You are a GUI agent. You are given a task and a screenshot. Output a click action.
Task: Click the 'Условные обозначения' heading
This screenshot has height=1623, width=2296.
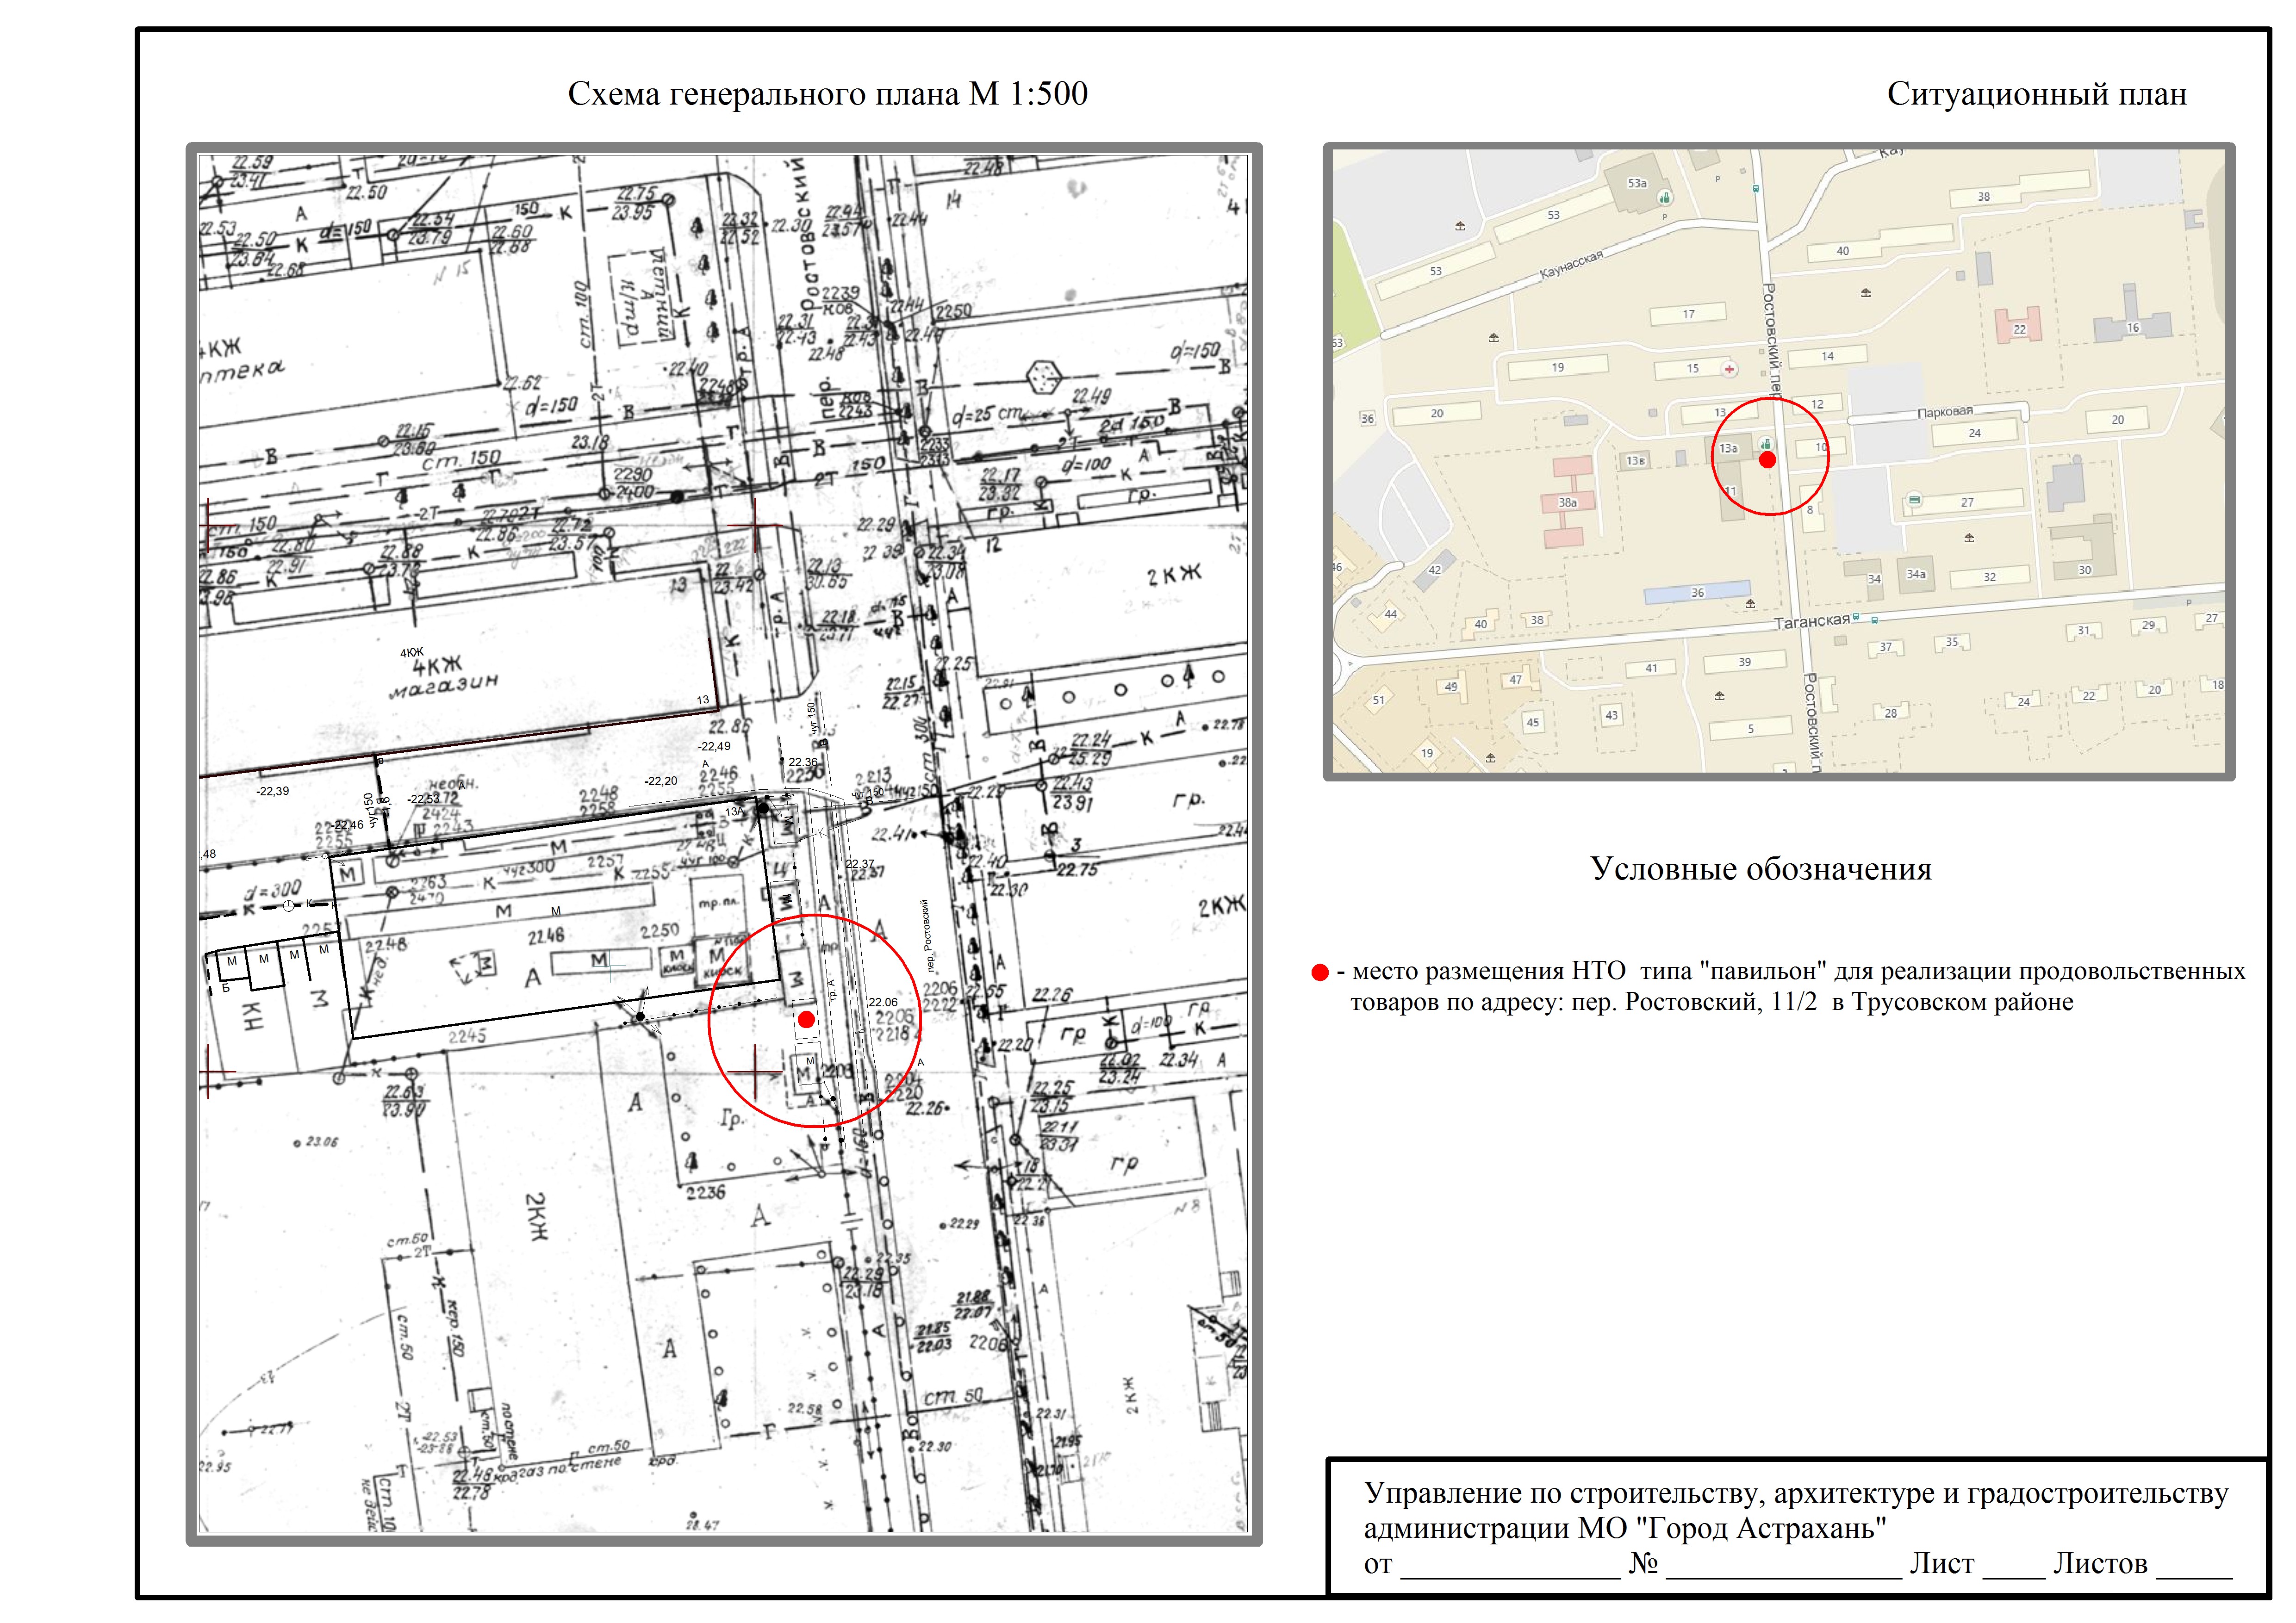click(x=1760, y=868)
